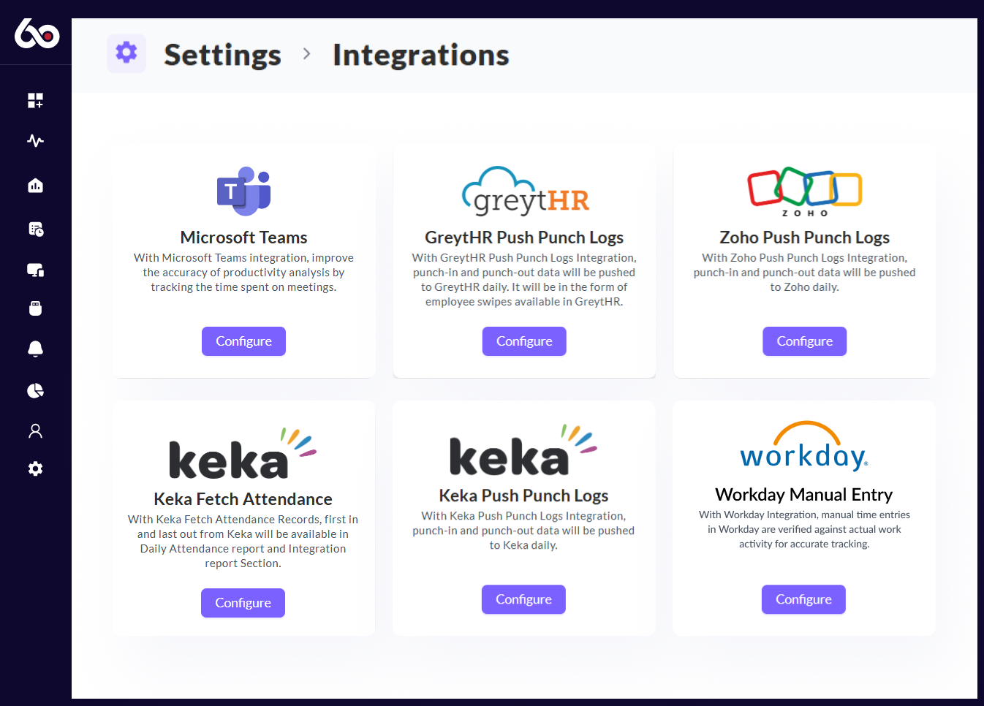The height and width of the screenshot is (706, 984).
Task: Select the Workday Manual Entry title
Action: (804, 495)
